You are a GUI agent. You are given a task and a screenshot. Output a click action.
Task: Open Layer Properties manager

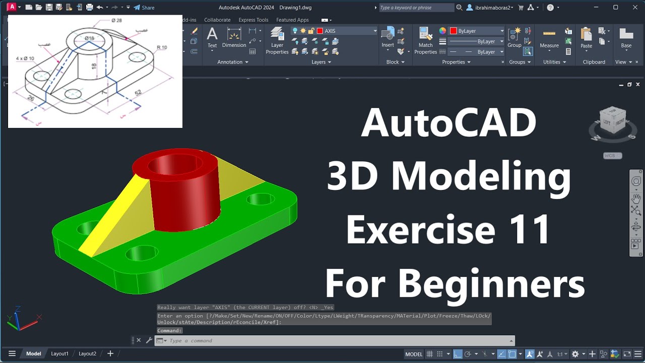point(277,41)
